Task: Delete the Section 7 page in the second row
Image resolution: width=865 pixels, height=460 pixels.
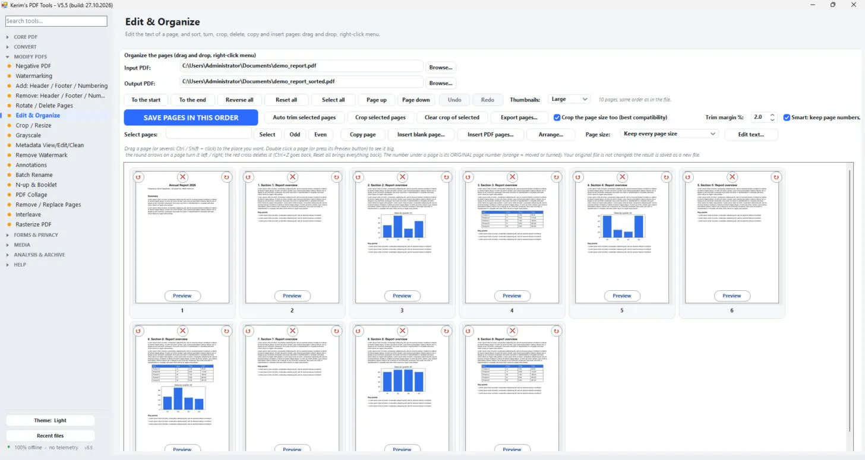Action: 292,331
